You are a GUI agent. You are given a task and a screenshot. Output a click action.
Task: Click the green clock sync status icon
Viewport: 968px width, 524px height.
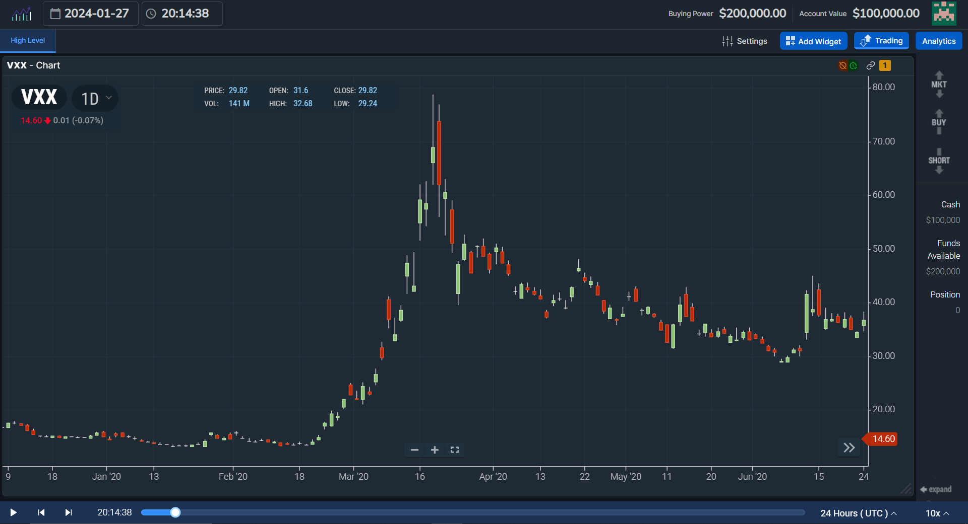coord(853,65)
